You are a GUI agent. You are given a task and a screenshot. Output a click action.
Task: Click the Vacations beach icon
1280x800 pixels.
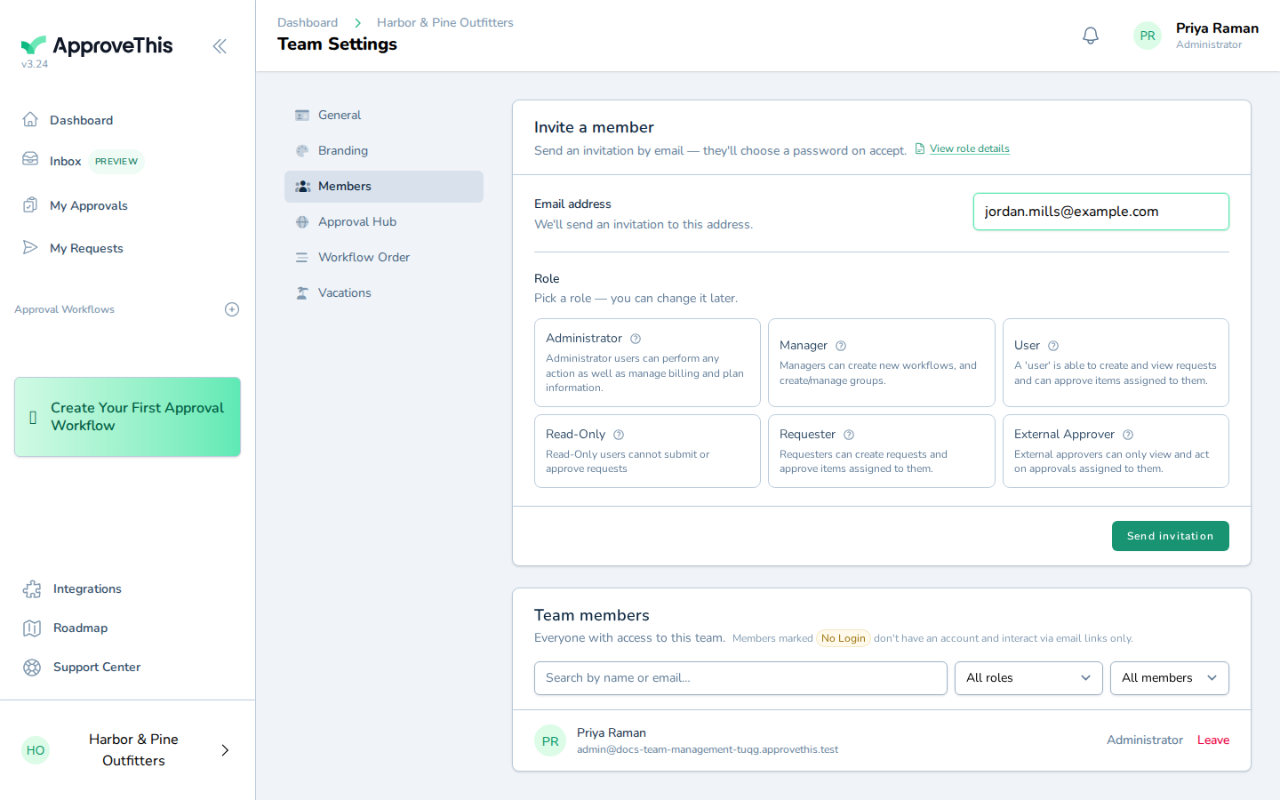tap(302, 292)
